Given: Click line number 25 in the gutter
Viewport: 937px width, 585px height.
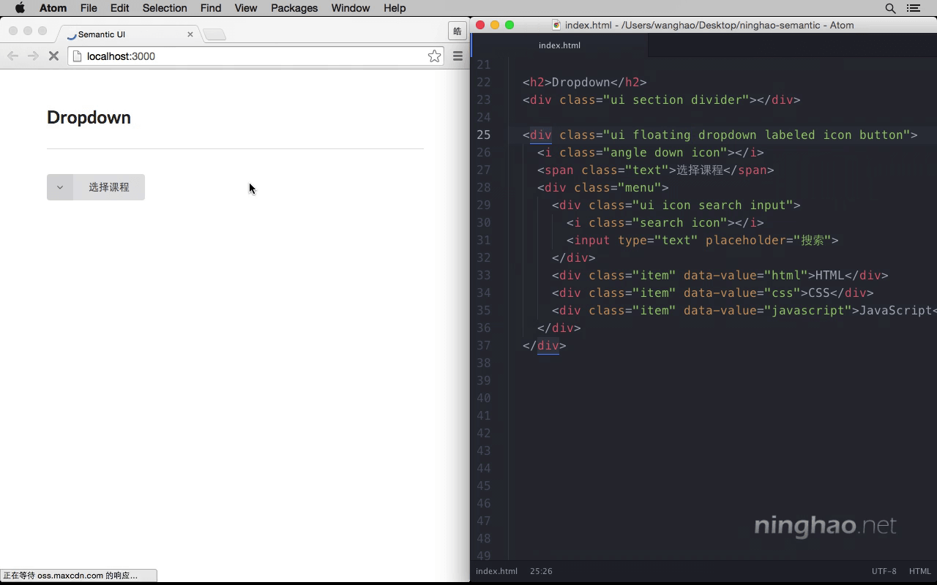Looking at the screenshot, I should (x=484, y=135).
